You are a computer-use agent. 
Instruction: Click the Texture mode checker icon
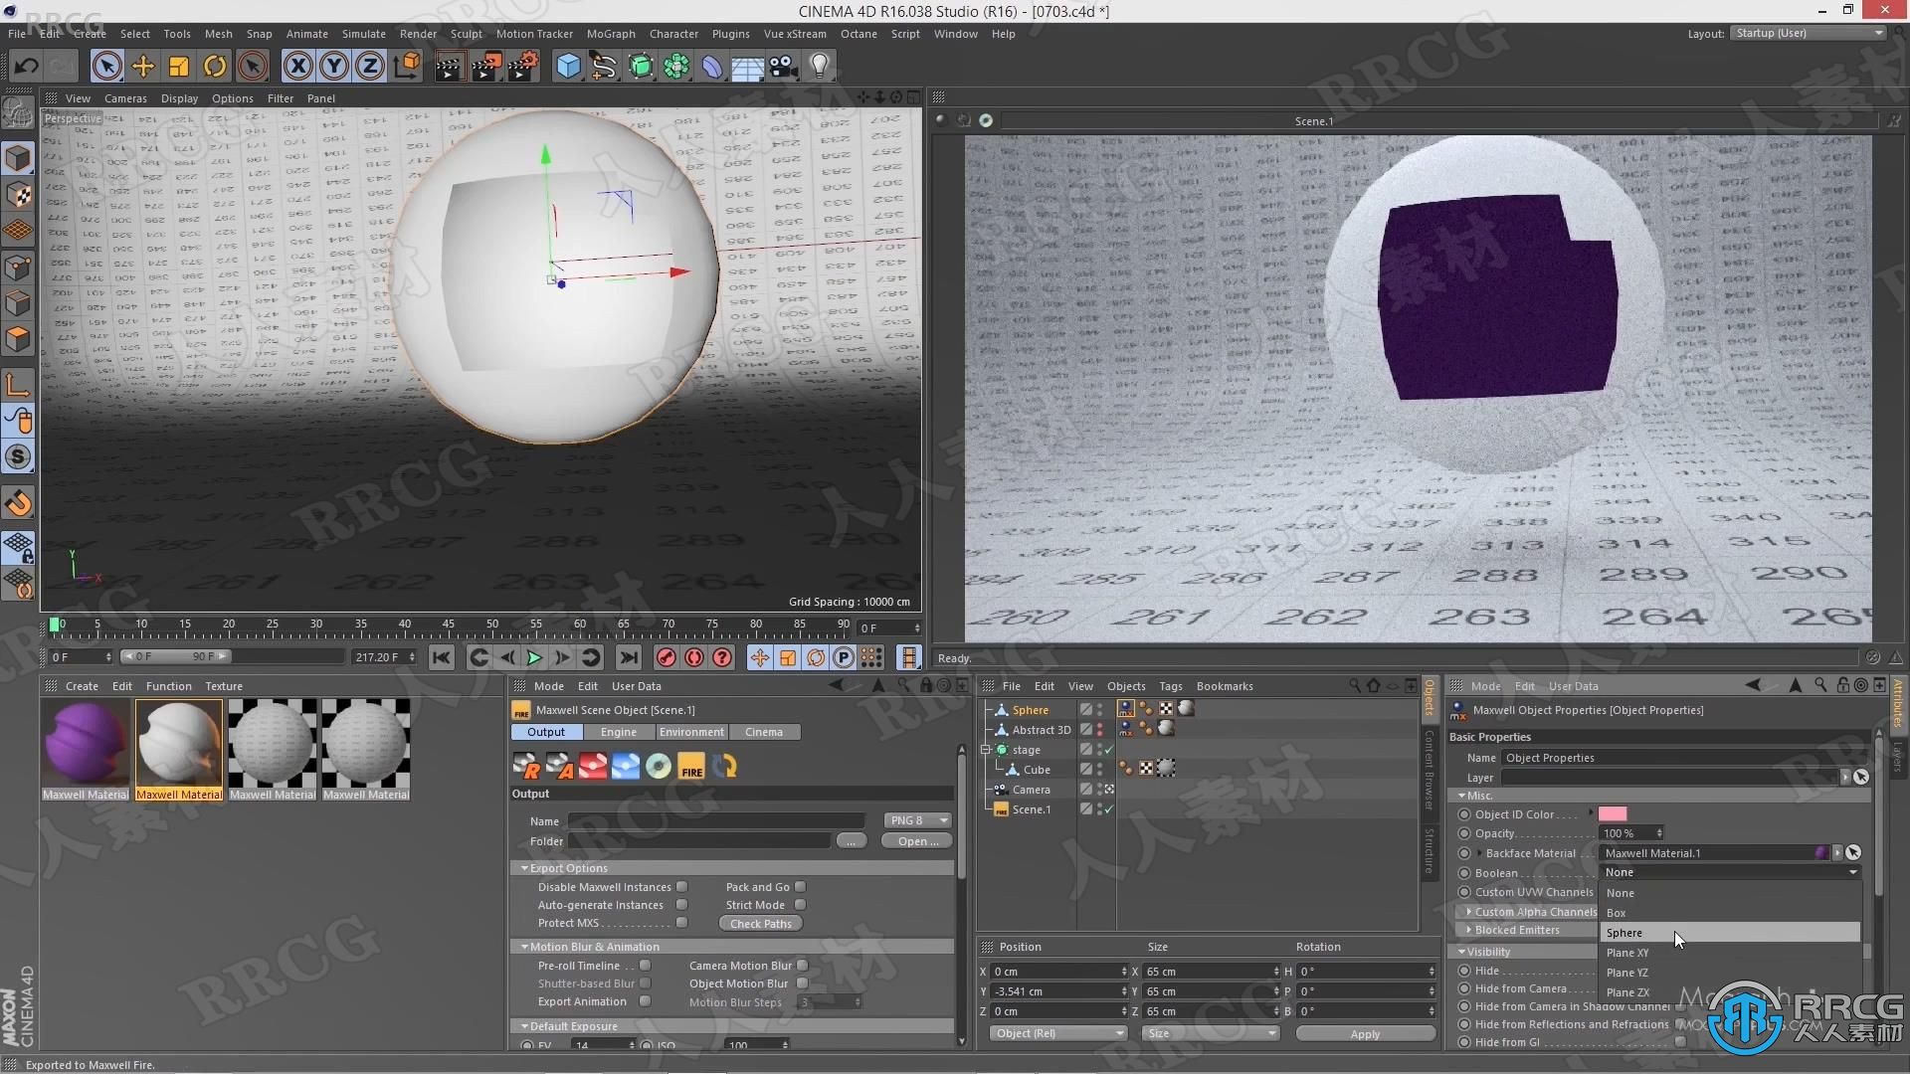click(18, 195)
